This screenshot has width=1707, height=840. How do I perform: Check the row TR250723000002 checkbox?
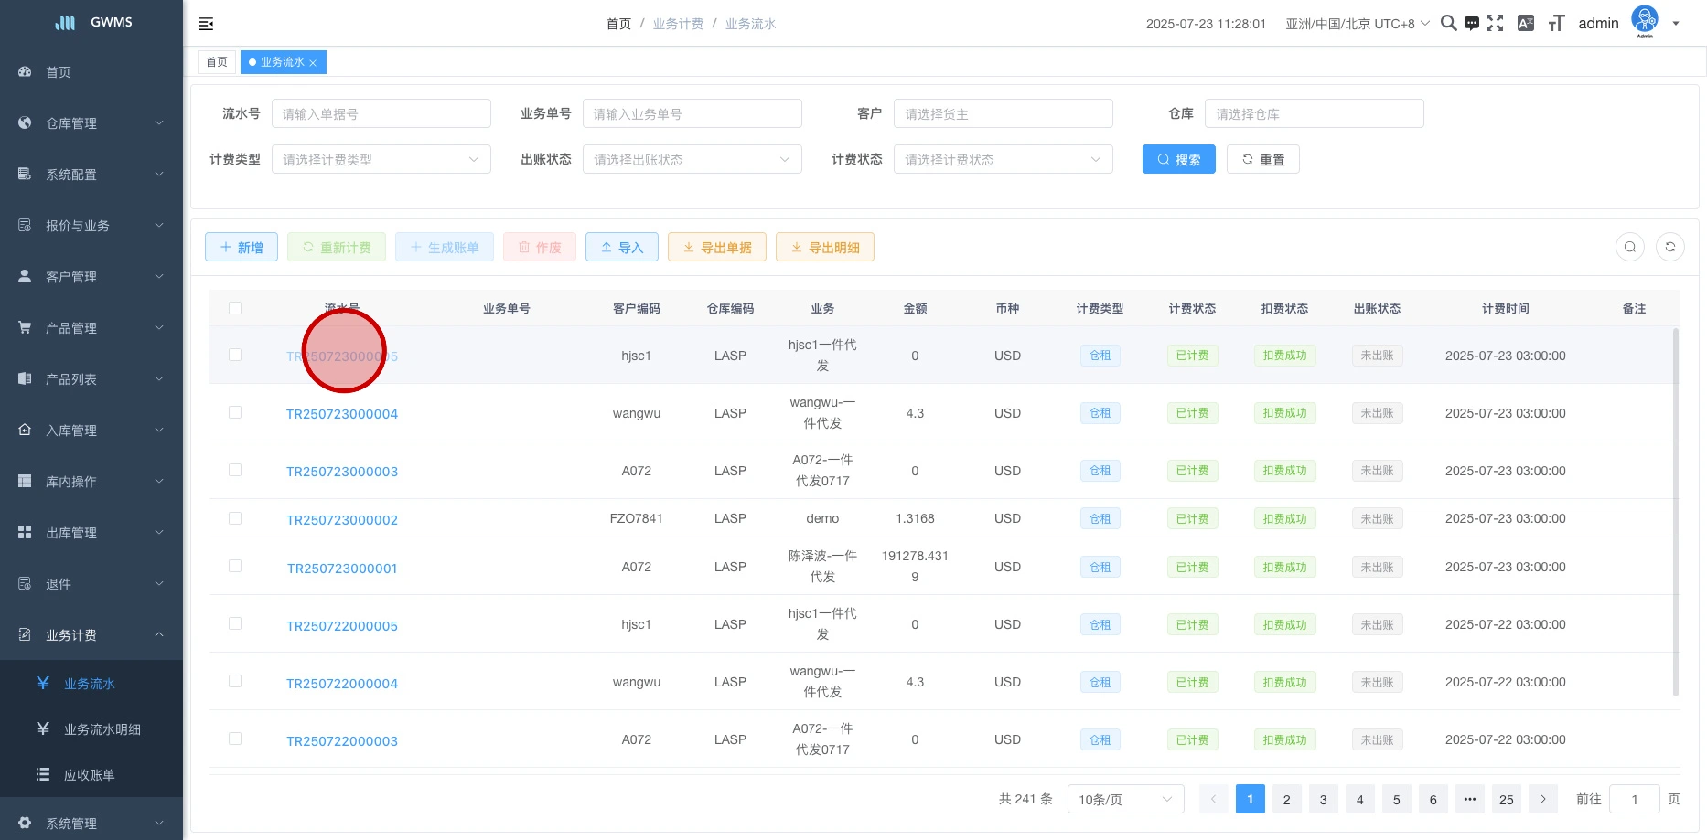point(235,518)
